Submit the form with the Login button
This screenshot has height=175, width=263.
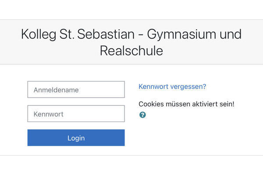pos(76,138)
